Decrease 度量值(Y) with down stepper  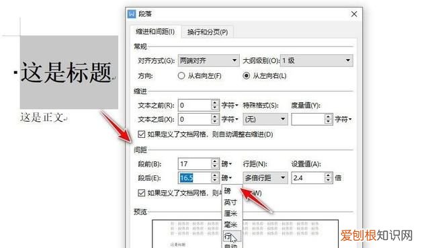329,122
